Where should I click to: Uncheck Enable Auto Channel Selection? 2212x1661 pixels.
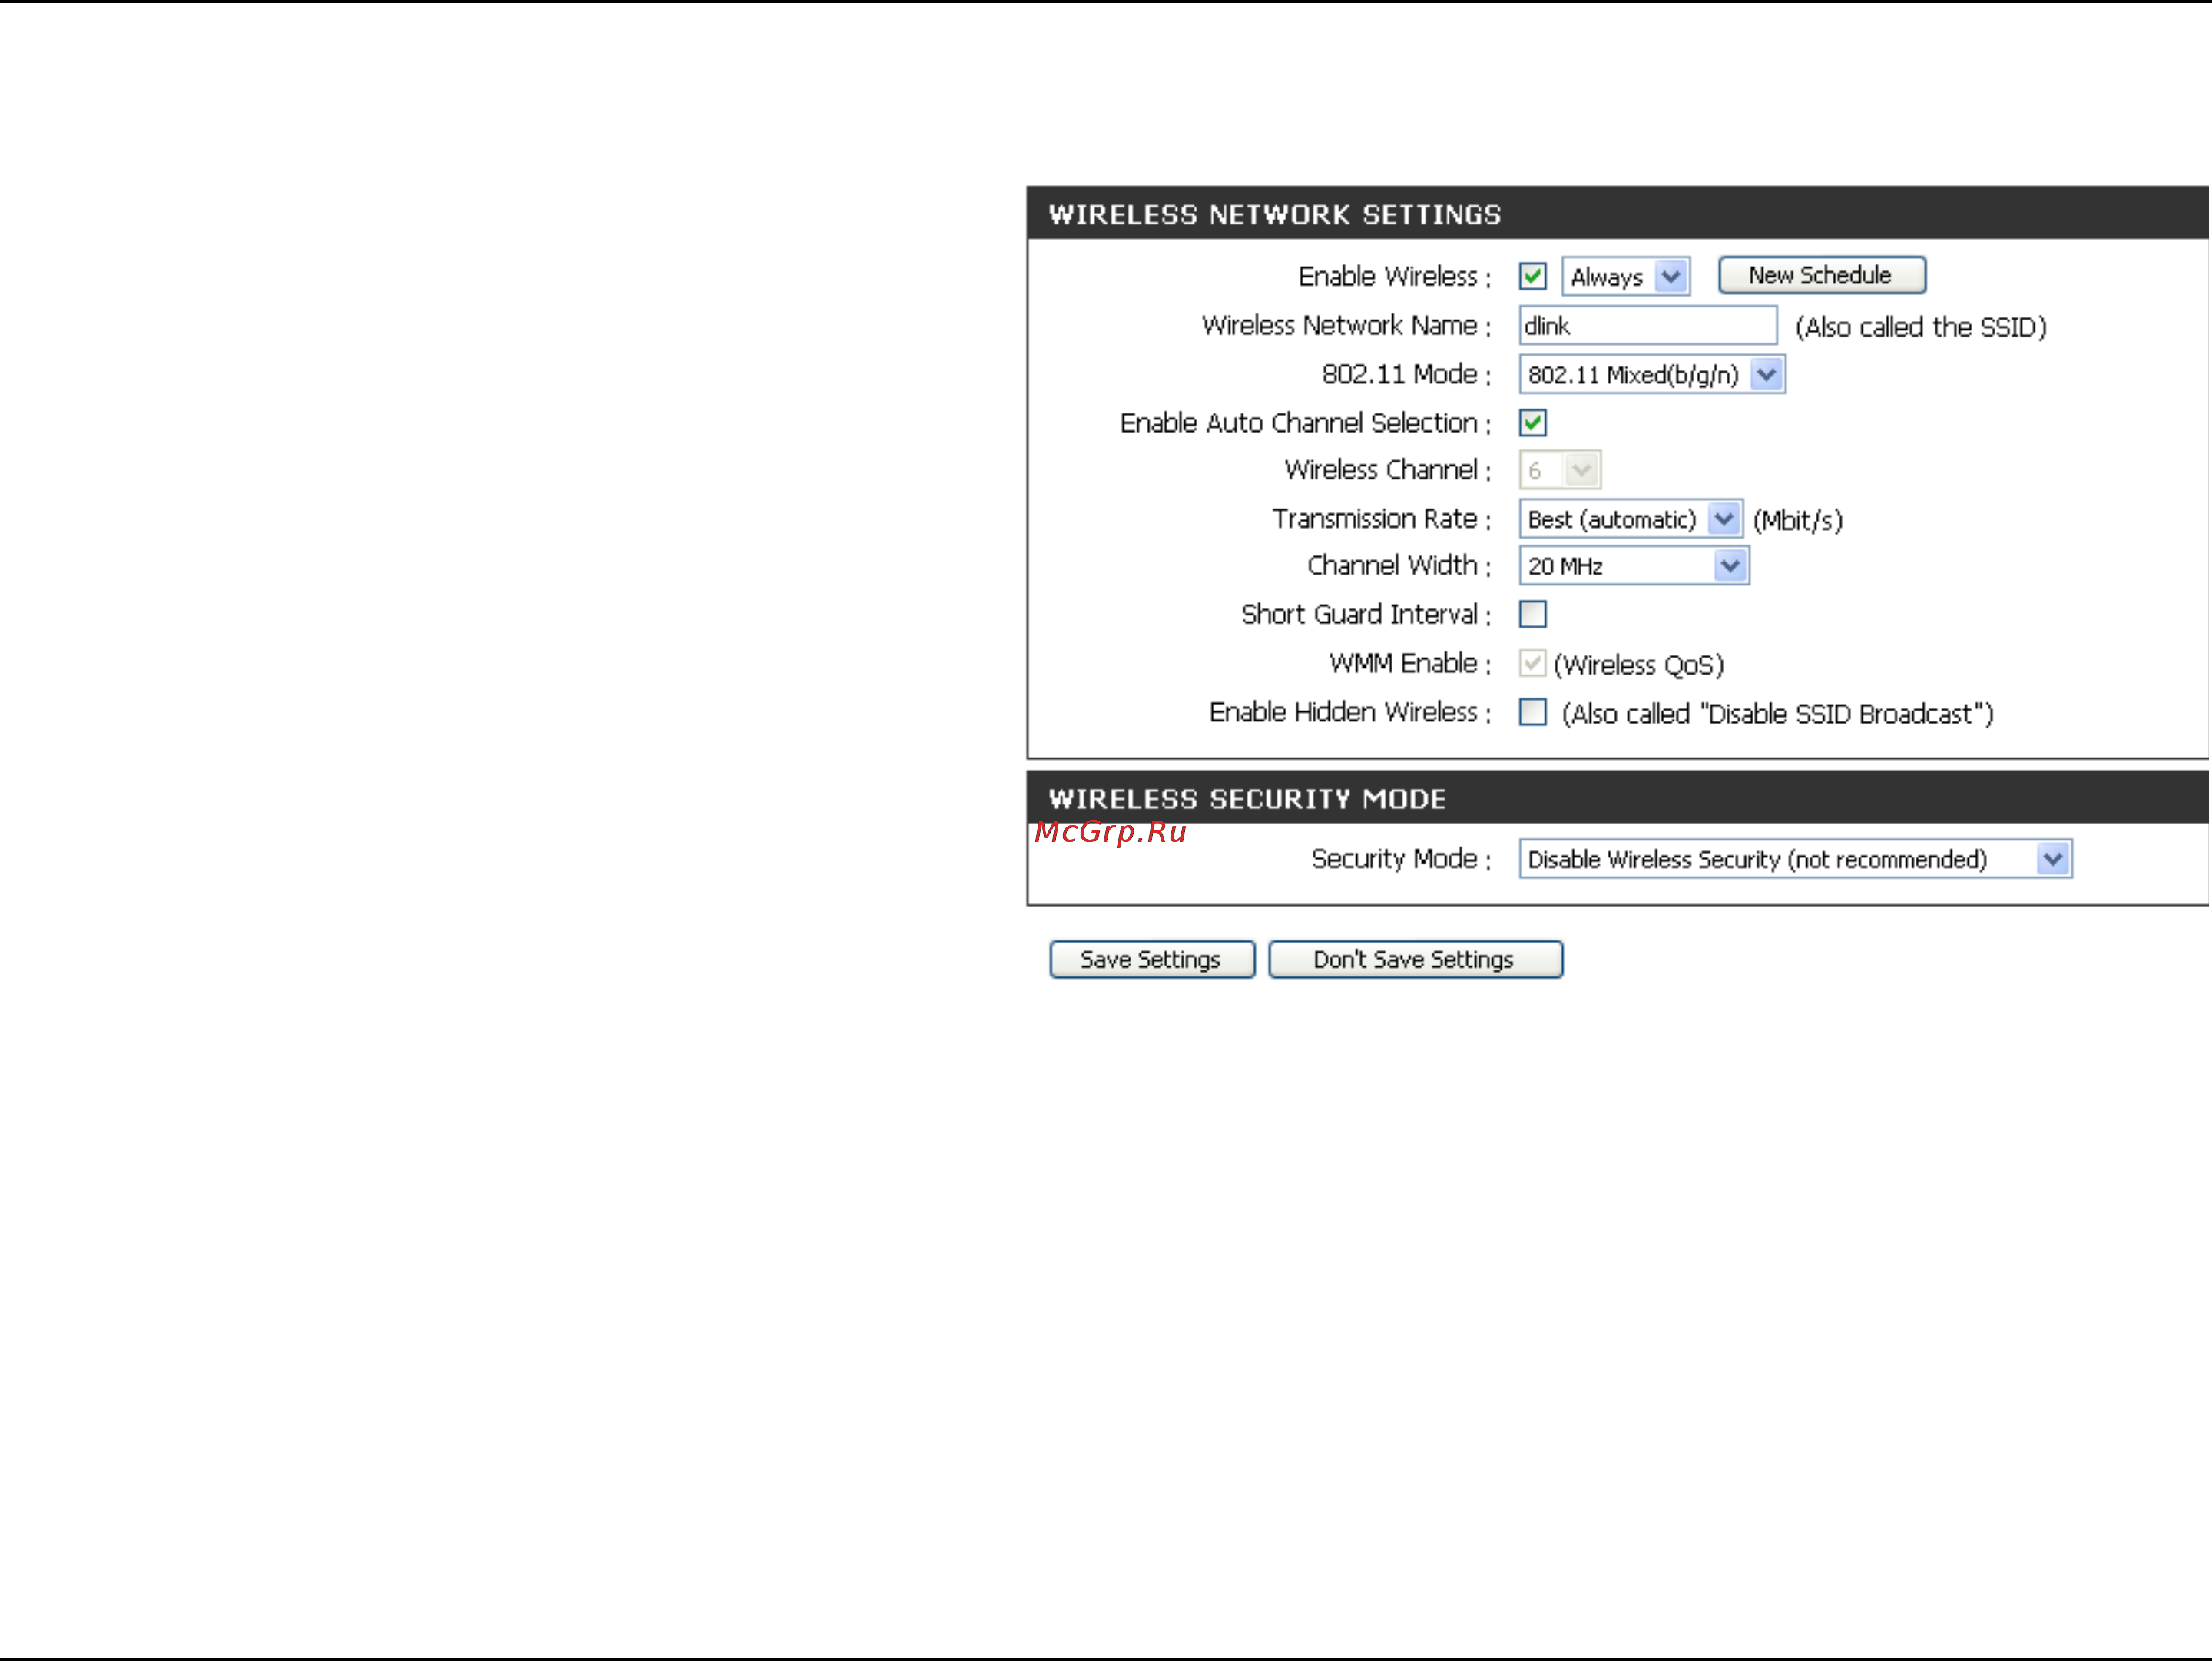click(1532, 423)
